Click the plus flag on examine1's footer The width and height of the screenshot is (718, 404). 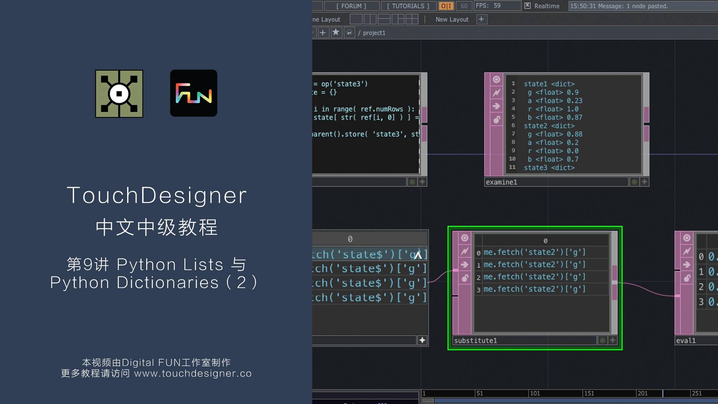pyautogui.click(x=644, y=182)
